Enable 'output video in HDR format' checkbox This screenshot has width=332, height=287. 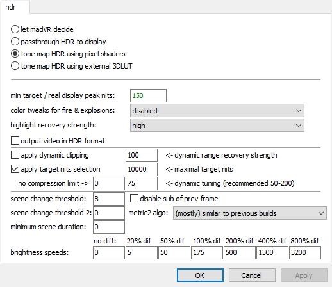point(15,141)
